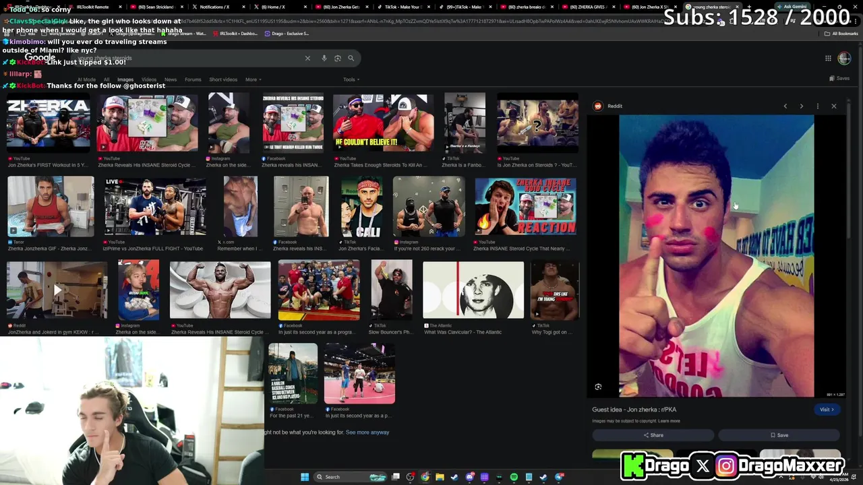Click the magnifier search icon in Google search bar
863x485 pixels.
pos(351,59)
